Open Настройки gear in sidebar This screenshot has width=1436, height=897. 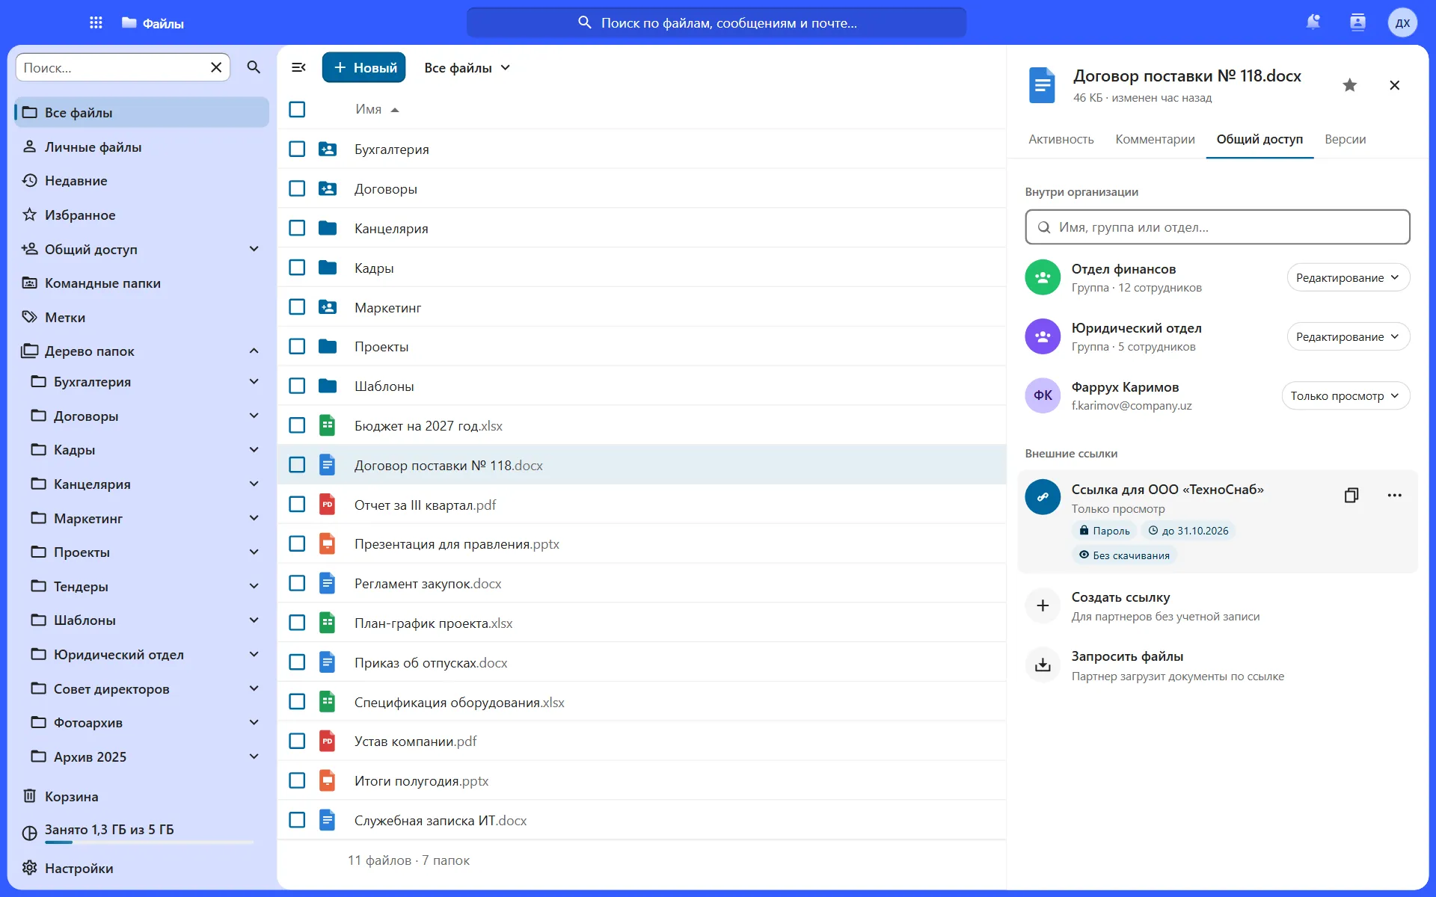142,868
